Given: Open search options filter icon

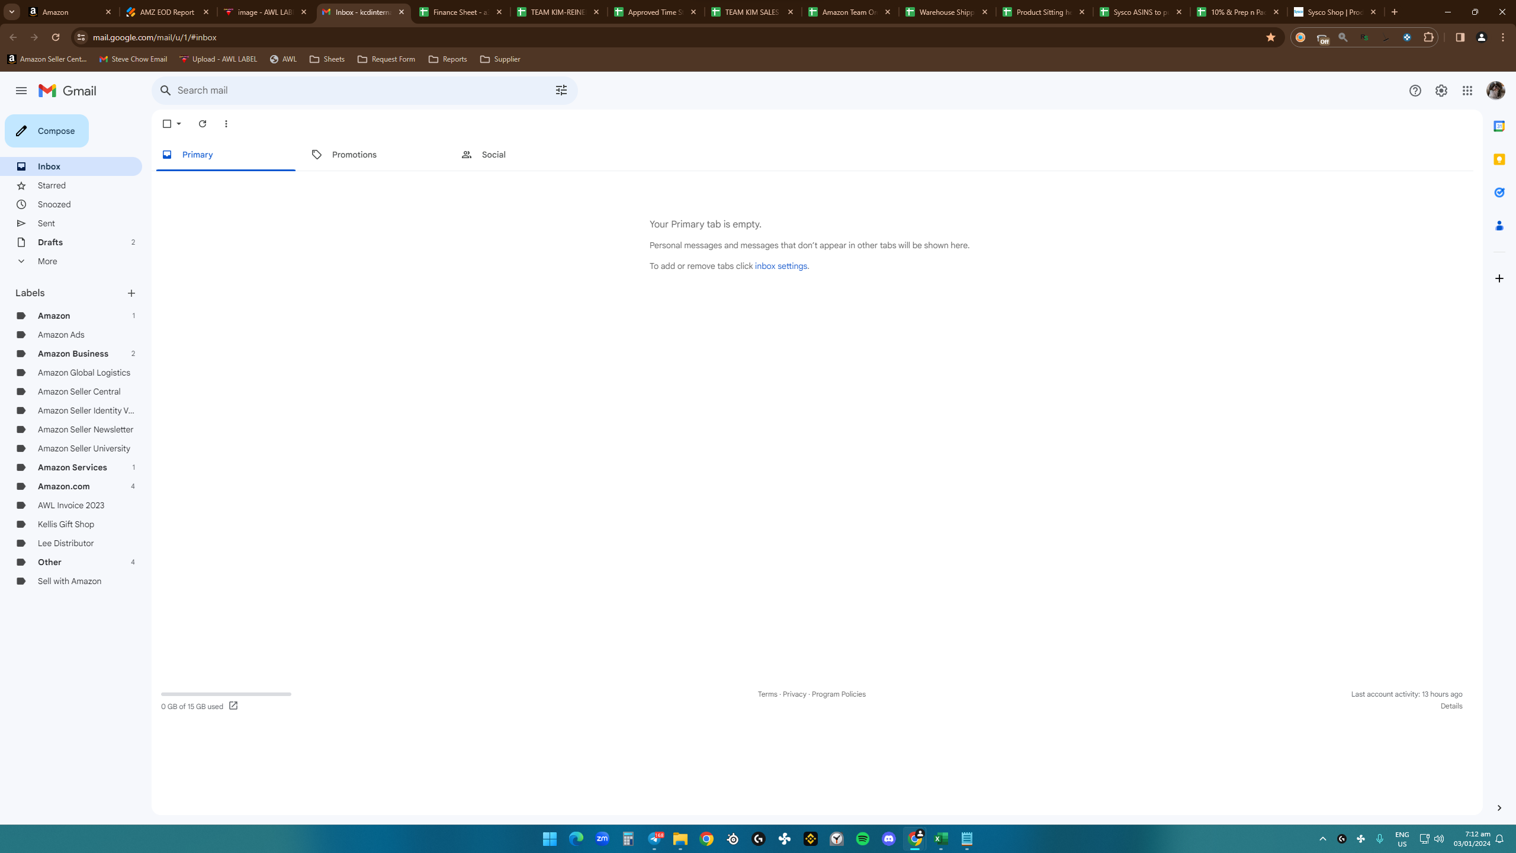Looking at the screenshot, I should click(x=561, y=90).
